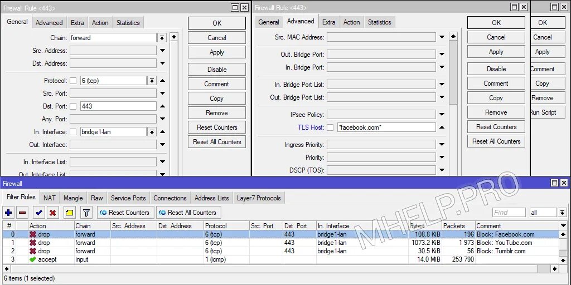Expand Src. MAC Address field arrow

pyautogui.click(x=442, y=37)
